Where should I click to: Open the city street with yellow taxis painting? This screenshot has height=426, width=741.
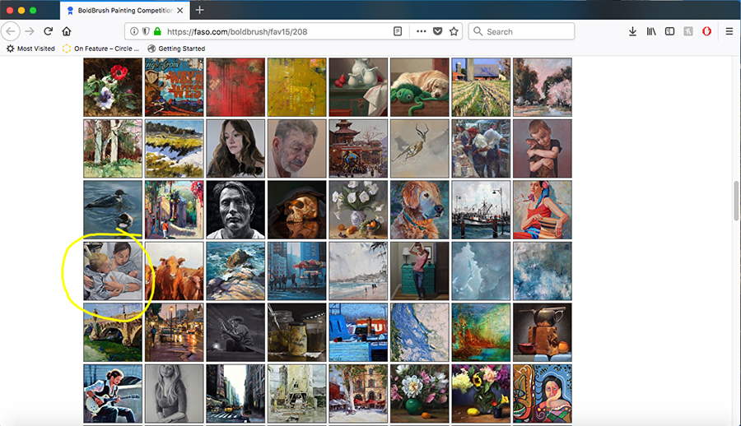235,393
